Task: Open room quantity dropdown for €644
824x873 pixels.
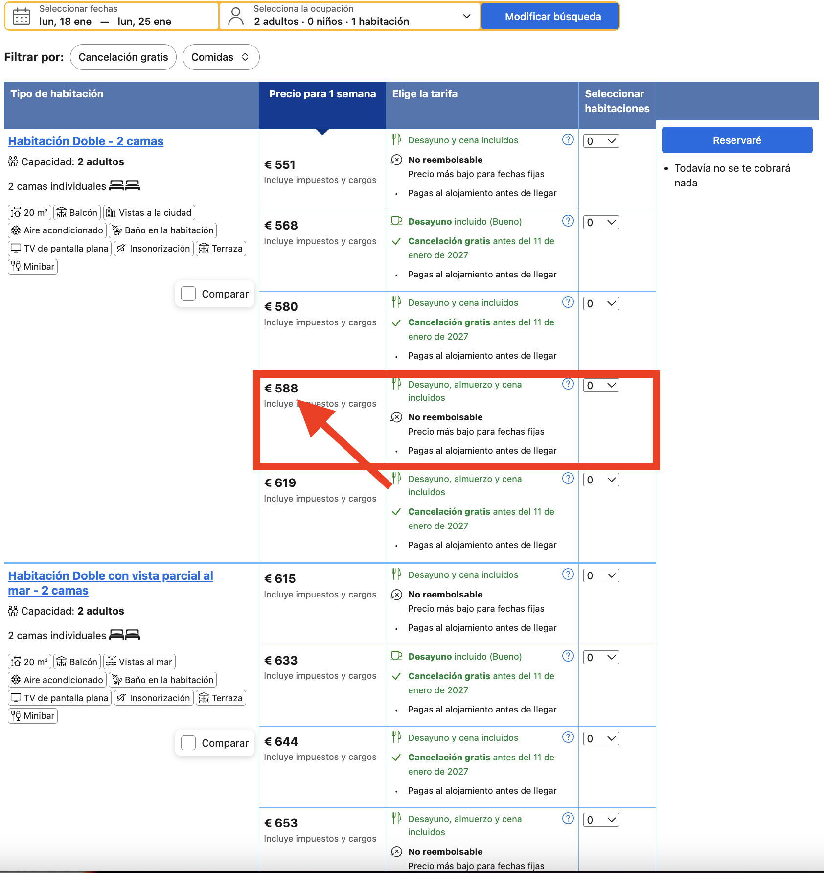Action: 601,738
